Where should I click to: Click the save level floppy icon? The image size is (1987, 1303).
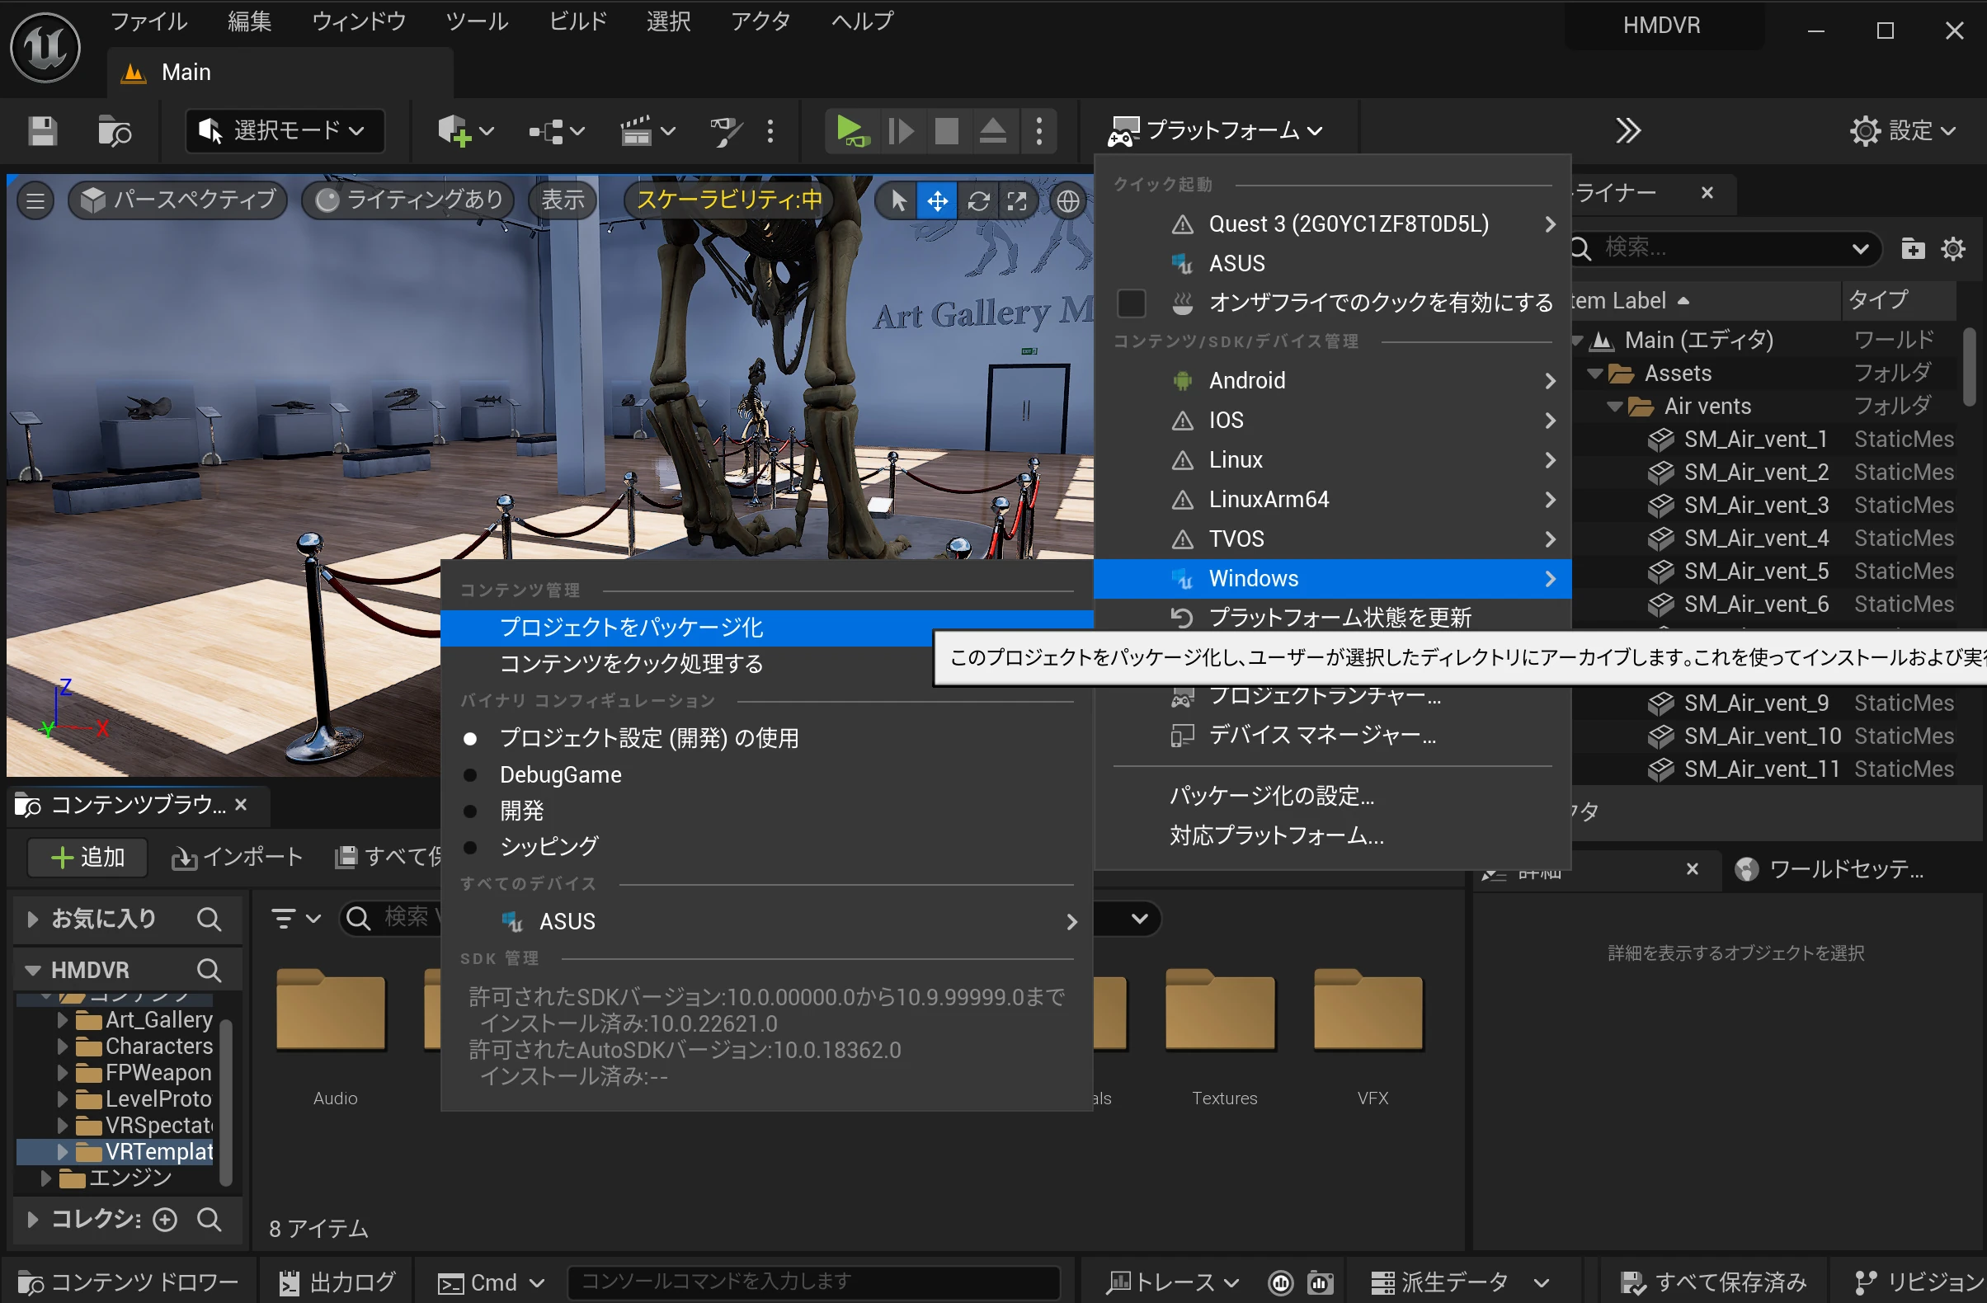[42, 131]
